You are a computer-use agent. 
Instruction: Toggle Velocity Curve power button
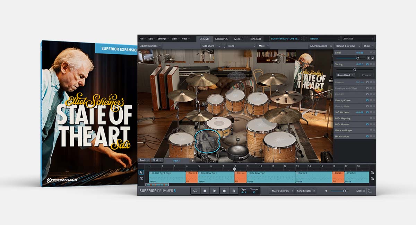point(367,100)
